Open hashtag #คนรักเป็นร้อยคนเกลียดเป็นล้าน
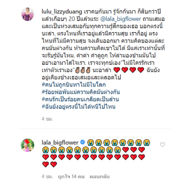187x185 pixels. click(x=80, y=100)
